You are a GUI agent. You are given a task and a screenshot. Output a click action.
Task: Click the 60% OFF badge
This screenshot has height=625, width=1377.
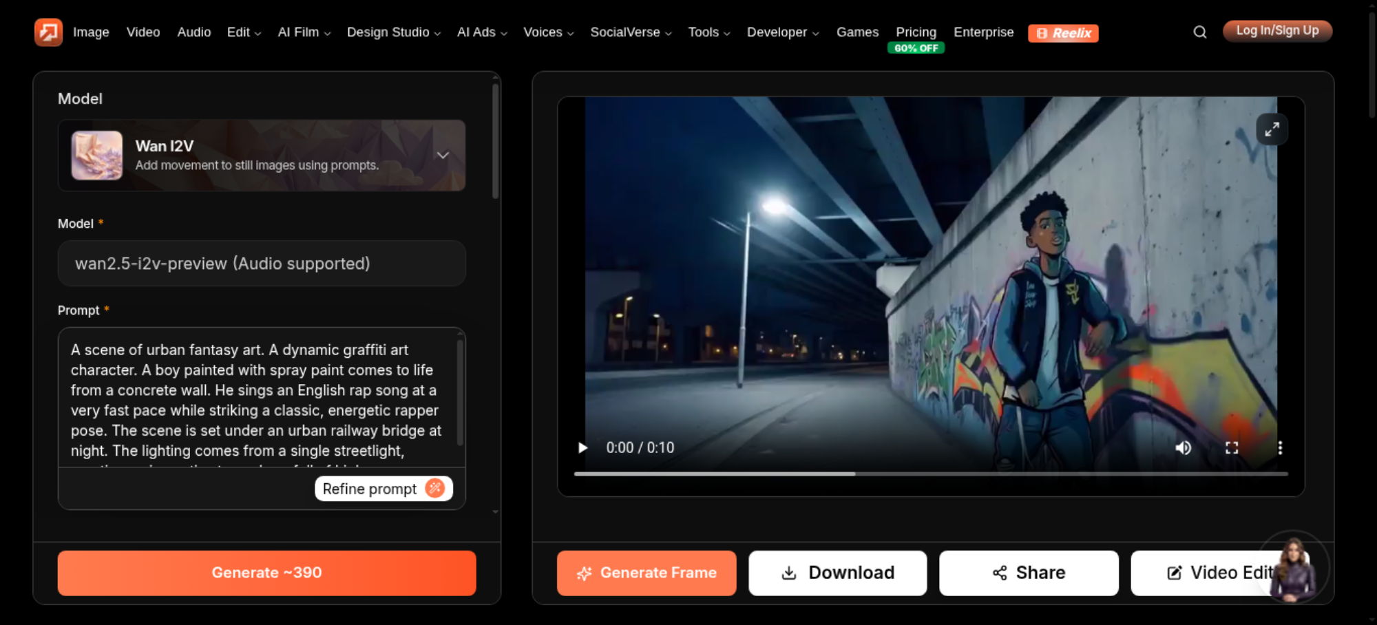916,48
